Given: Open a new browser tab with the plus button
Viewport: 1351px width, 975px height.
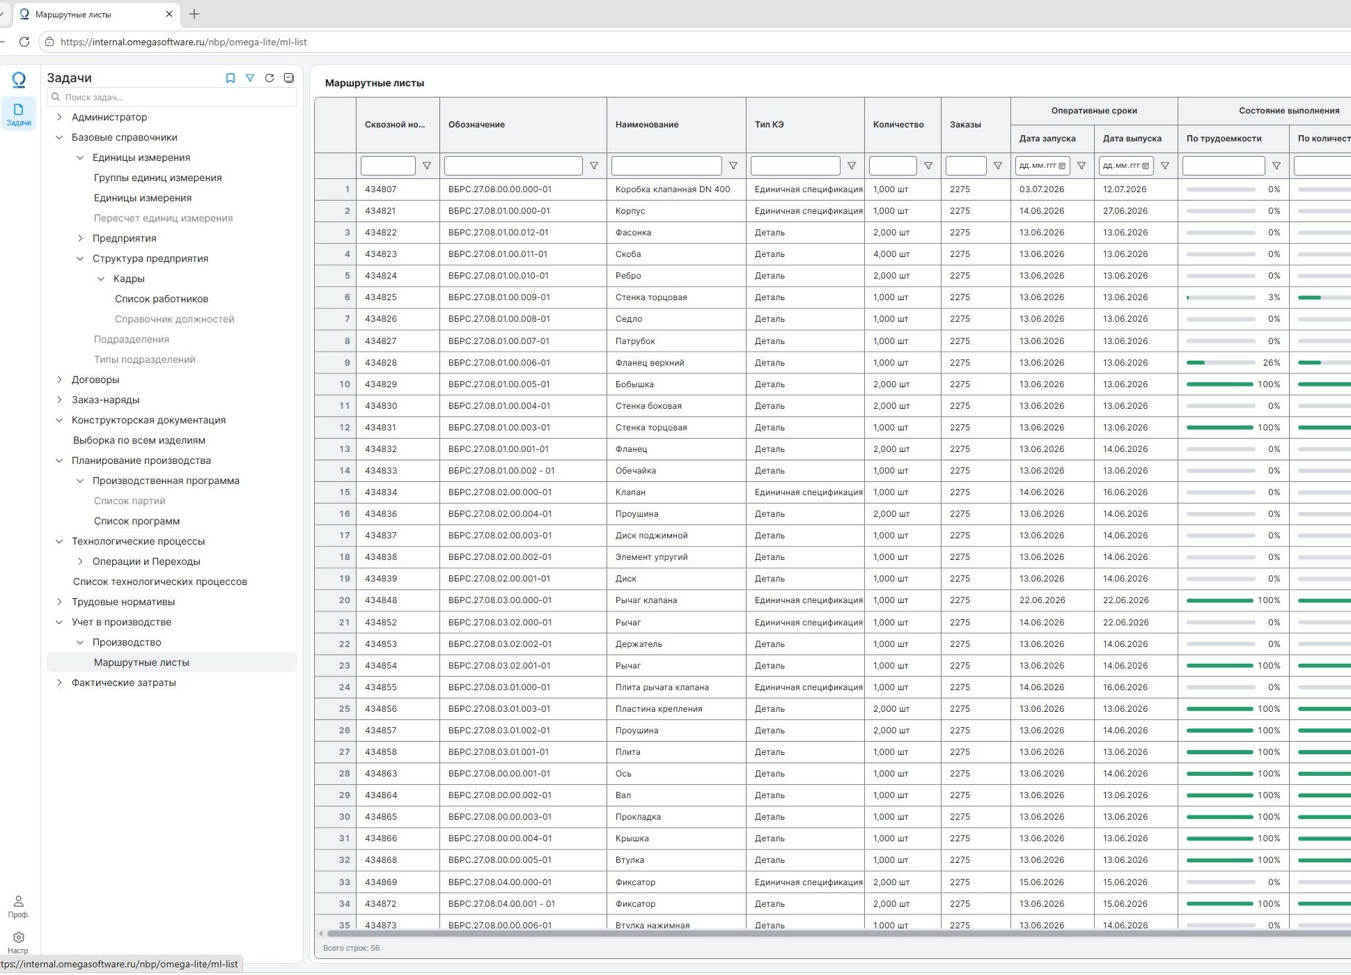Looking at the screenshot, I should [x=194, y=14].
